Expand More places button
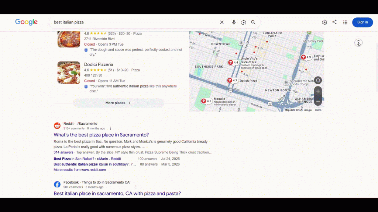 (118, 103)
